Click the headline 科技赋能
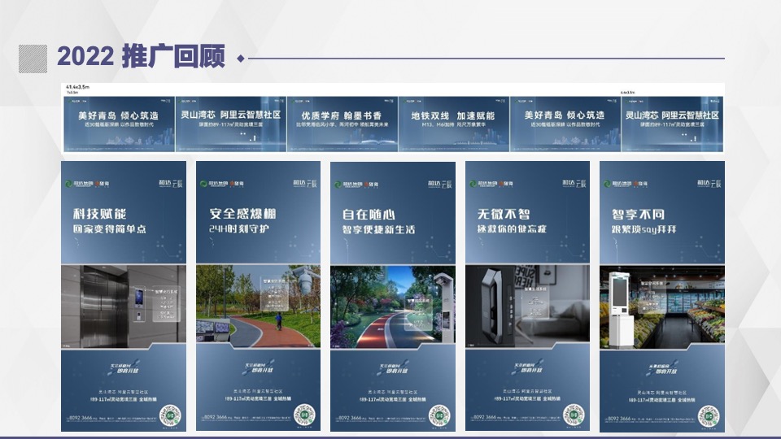Image resolution: width=781 pixels, height=439 pixels. pyautogui.click(x=99, y=214)
